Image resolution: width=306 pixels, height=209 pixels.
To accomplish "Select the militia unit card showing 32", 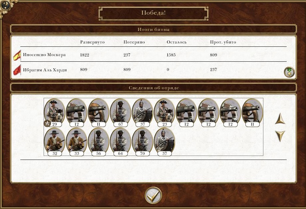I will point(55,142).
